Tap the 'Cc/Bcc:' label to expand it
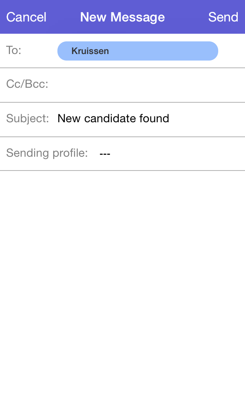Screen dimensions: 245x420 tap(27, 84)
